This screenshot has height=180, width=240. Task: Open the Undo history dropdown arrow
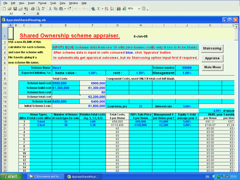[x=80, y=9]
